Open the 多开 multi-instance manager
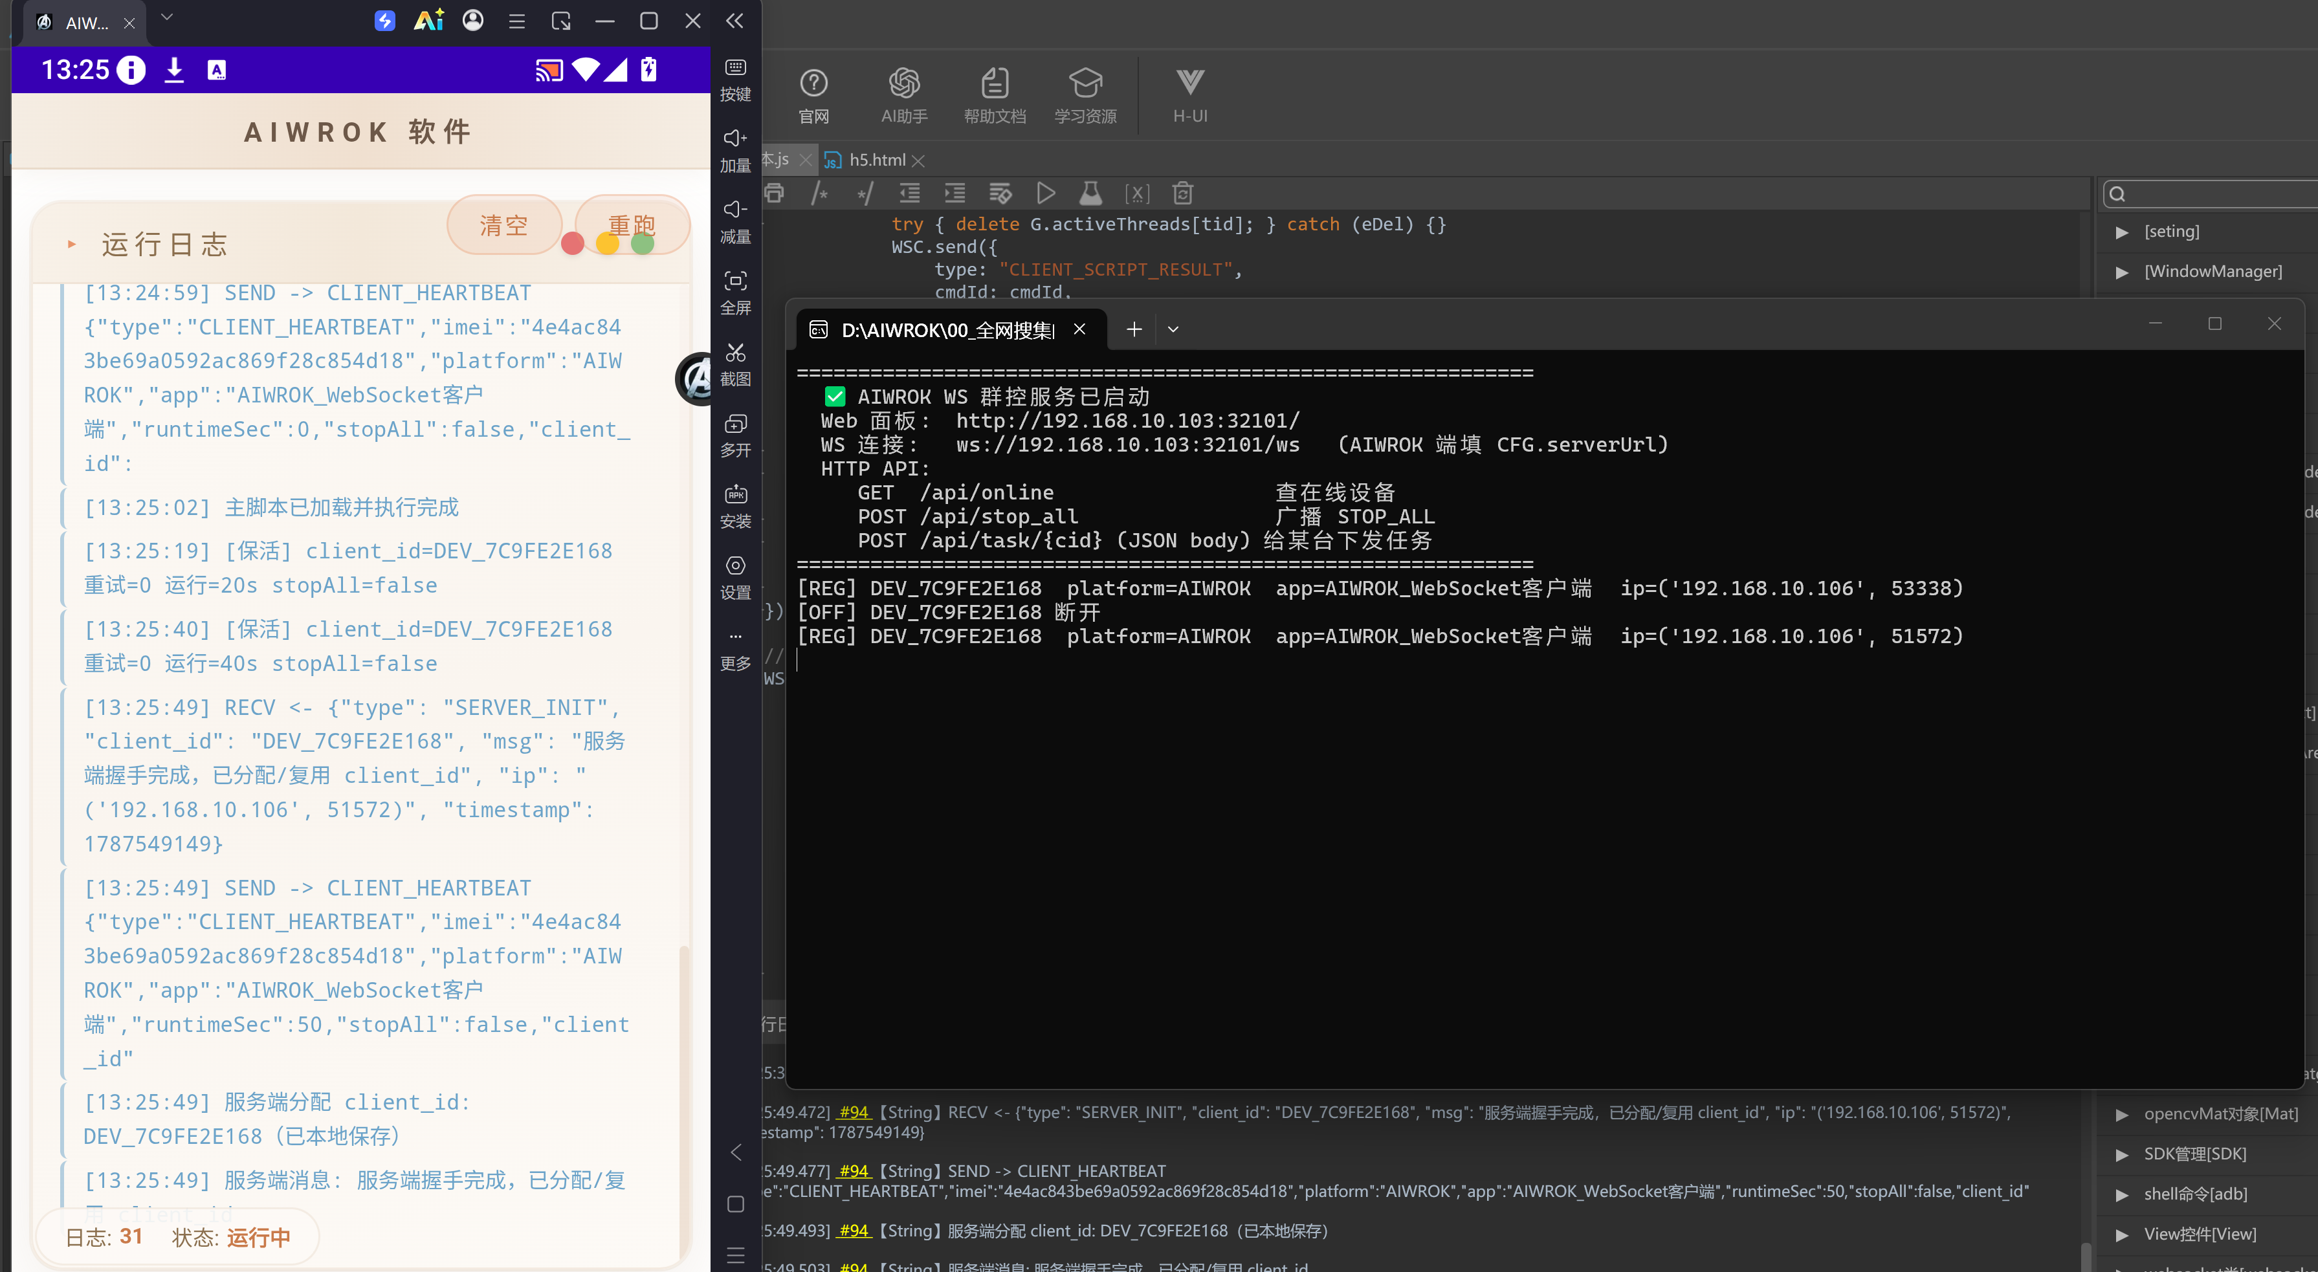The width and height of the screenshot is (2318, 1272). (735, 435)
